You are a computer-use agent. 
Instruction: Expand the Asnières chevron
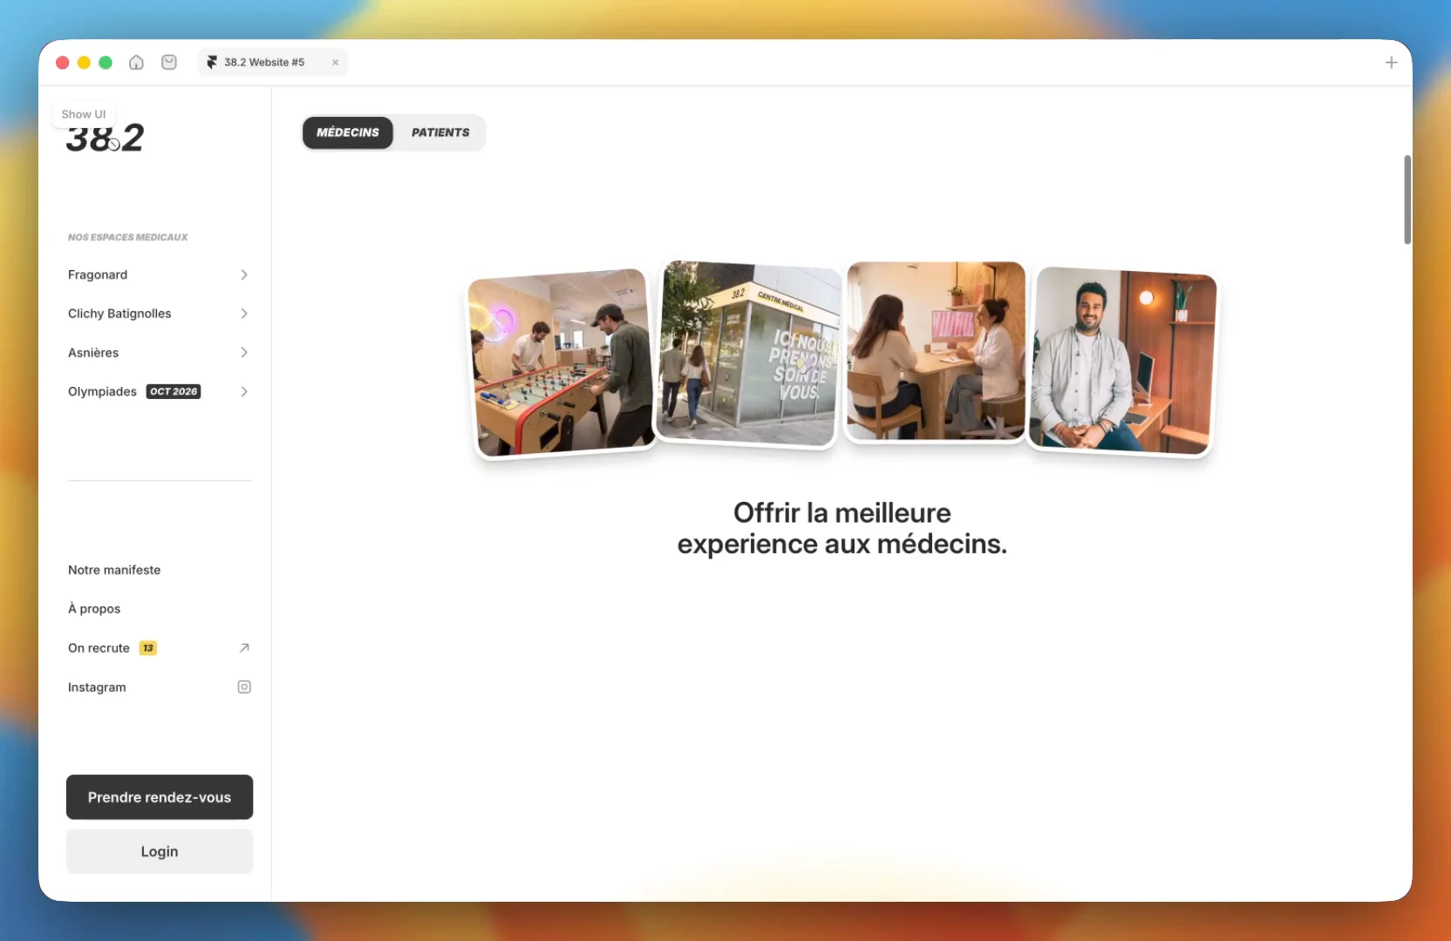(244, 353)
